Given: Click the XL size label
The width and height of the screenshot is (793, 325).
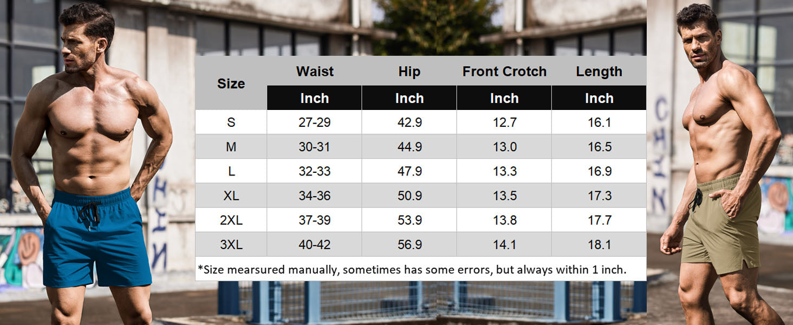Looking at the screenshot, I should point(231,196).
